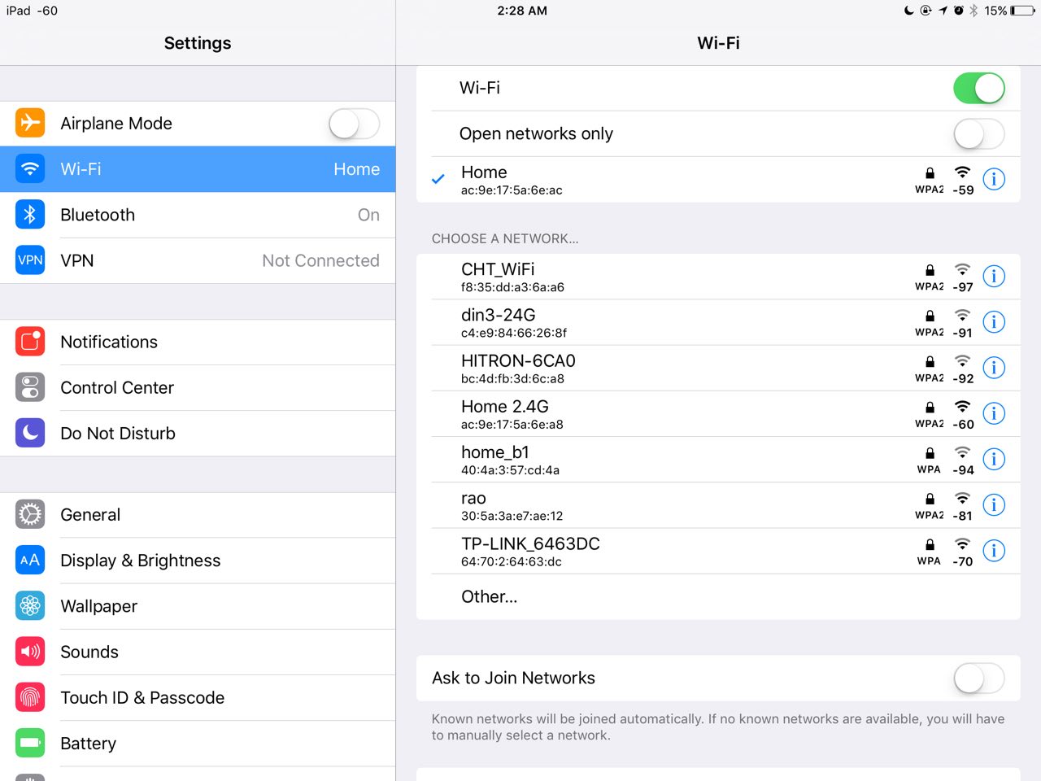Image resolution: width=1041 pixels, height=781 pixels.
Task: Turn off the Wi-Fi switch
Action: tap(979, 88)
